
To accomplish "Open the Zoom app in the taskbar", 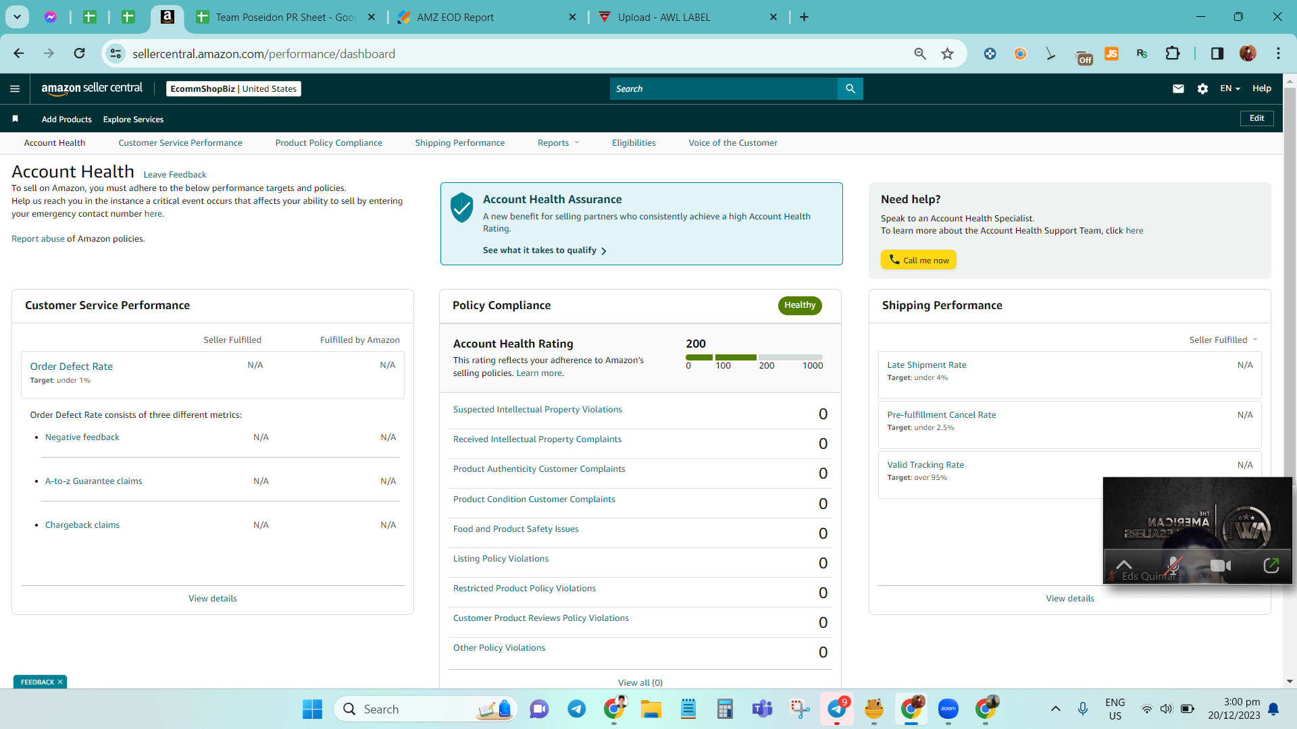I will (x=948, y=709).
